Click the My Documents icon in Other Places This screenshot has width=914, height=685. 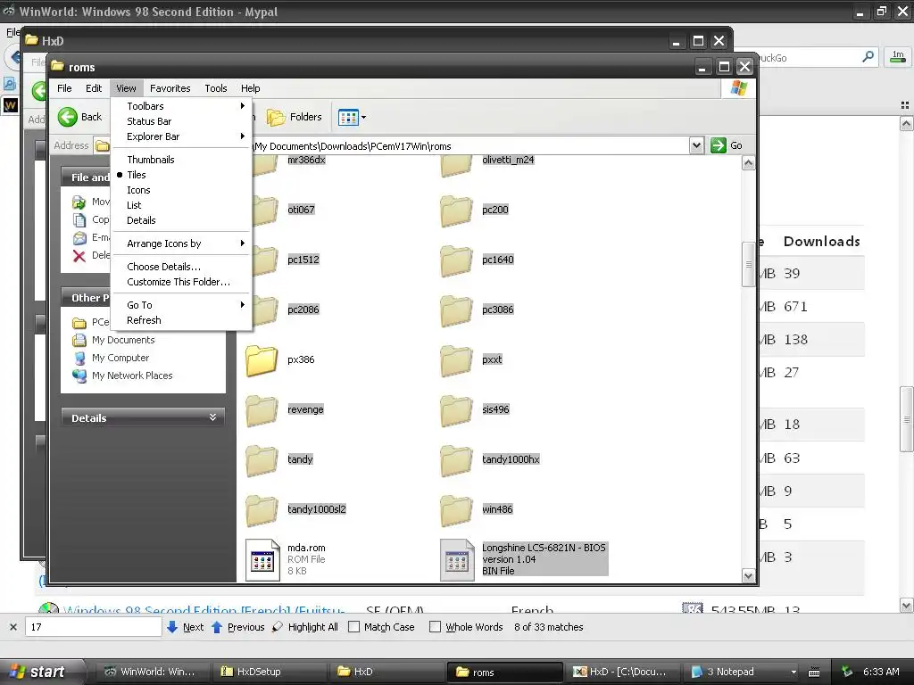point(79,340)
